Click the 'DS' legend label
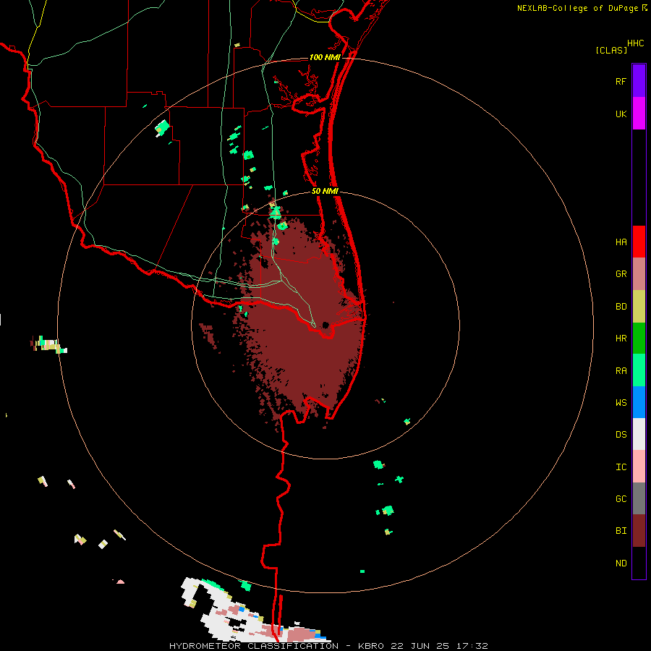This screenshot has width=651, height=651. tap(621, 434)
